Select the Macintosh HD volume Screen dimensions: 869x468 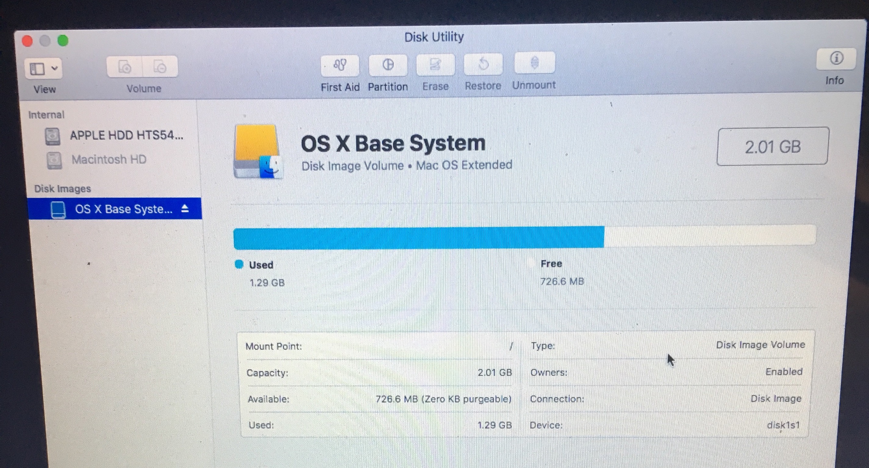click(x=109, y=159)
